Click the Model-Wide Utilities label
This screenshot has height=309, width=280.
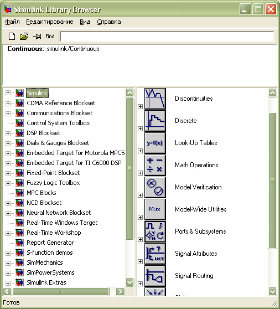201,209
